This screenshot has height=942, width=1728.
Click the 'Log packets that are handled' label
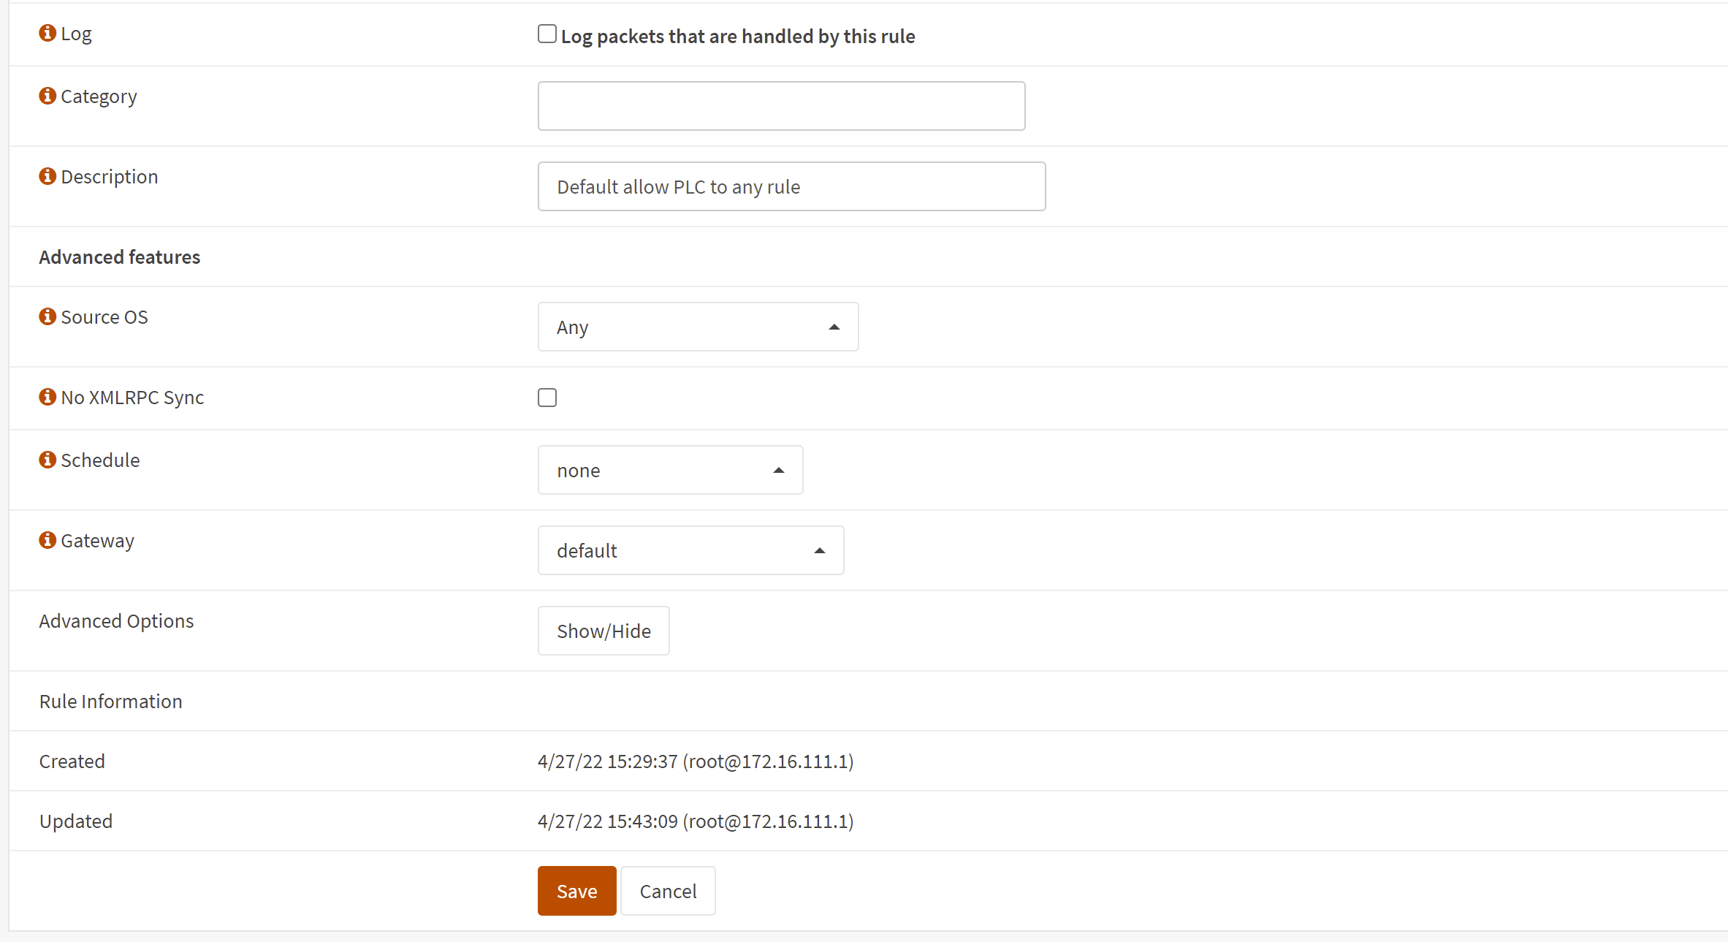pos(738,36)
